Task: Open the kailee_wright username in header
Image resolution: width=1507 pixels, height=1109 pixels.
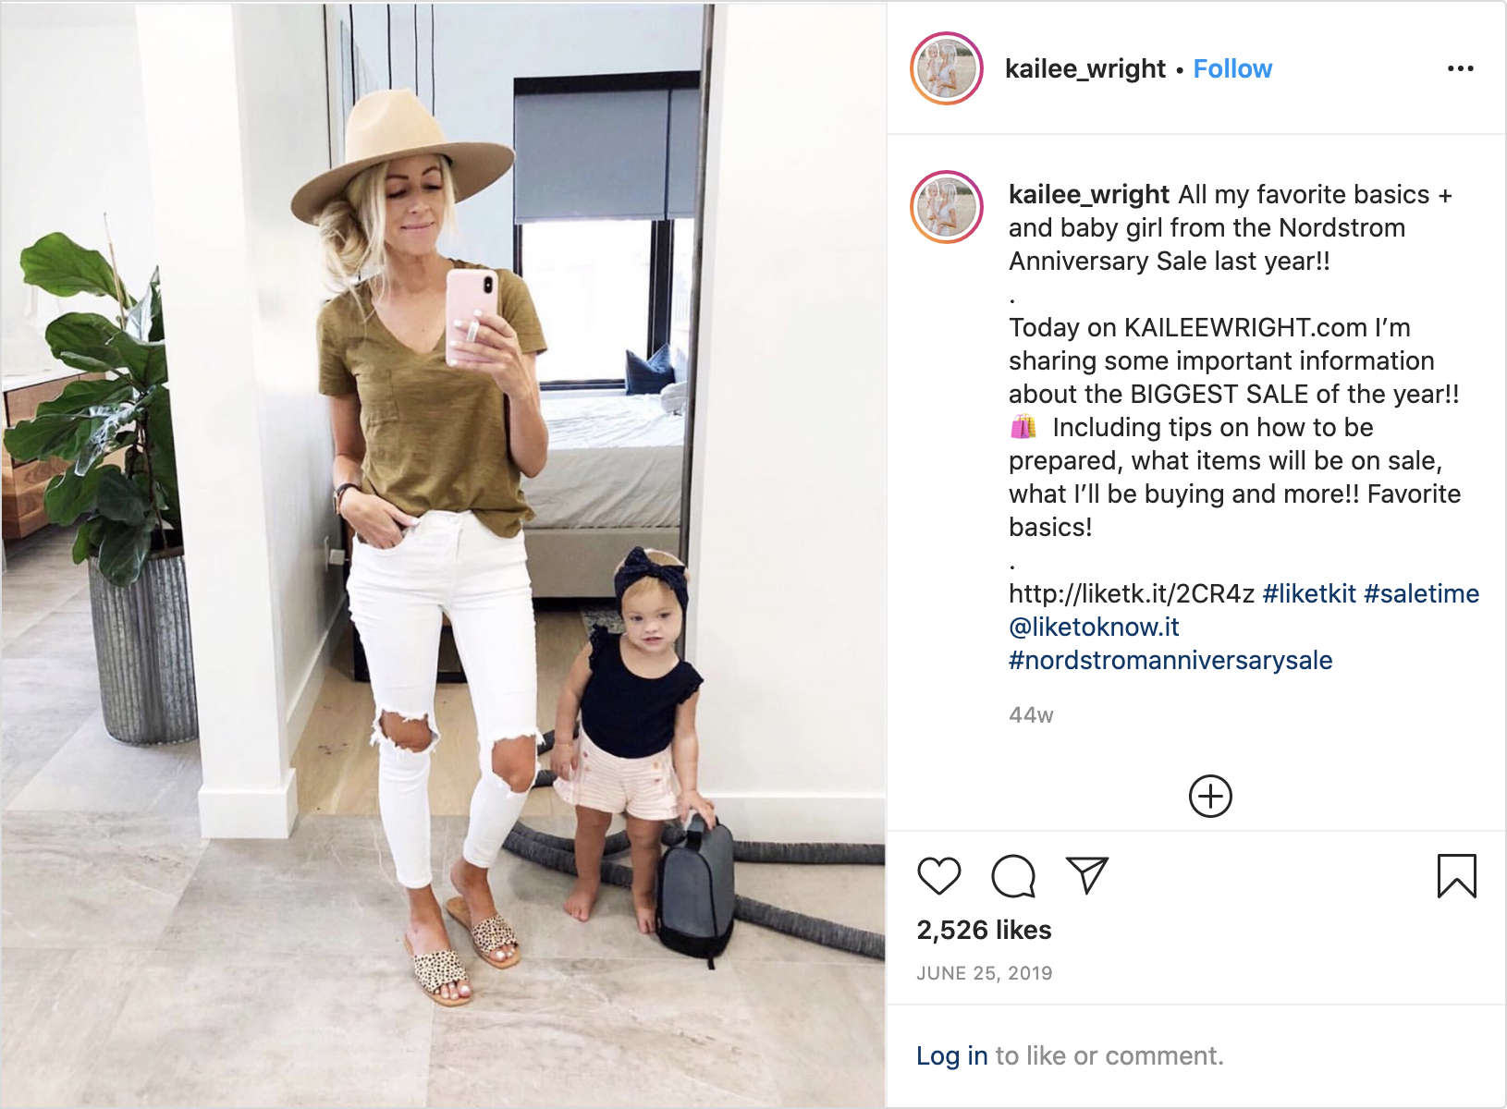Action: click(x=1085, y=69)
